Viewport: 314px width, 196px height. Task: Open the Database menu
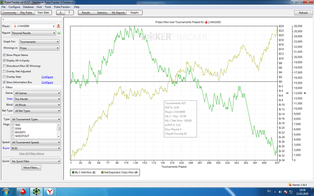click(28, 7)
